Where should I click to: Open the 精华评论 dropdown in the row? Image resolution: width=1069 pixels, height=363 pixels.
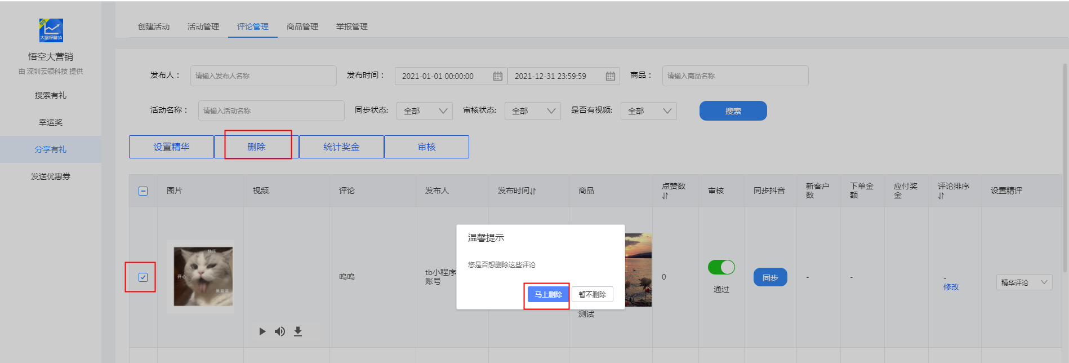click(1025, 282)
